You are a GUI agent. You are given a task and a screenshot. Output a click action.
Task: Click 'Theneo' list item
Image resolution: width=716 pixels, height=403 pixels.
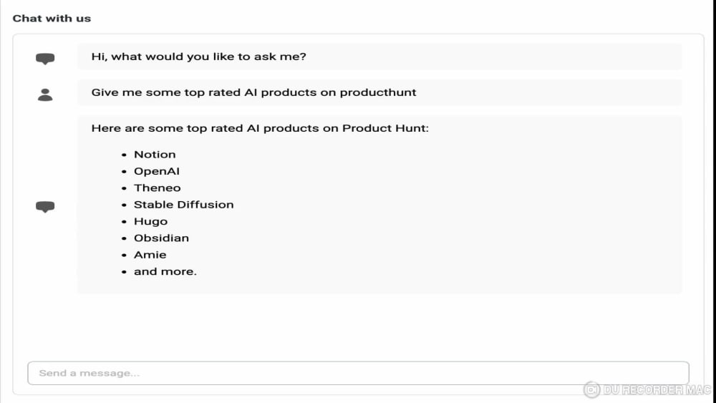click(x=157, y=188)
